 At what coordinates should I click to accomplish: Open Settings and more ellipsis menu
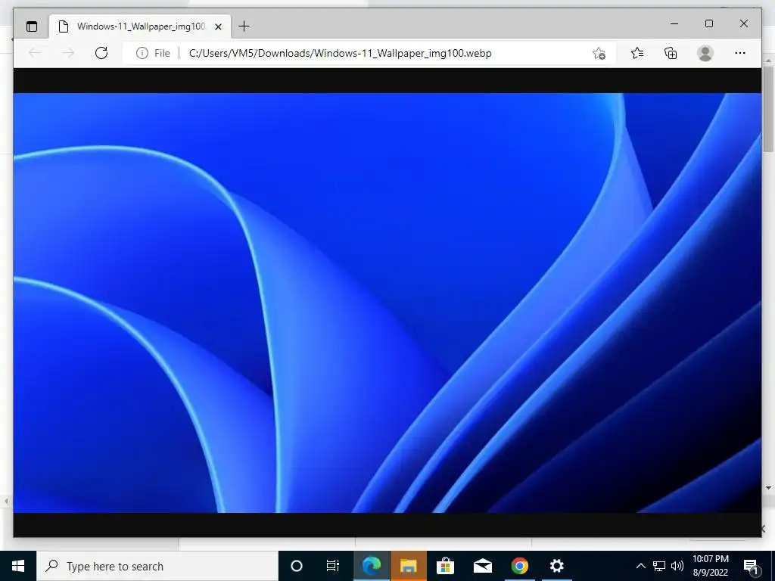(739, 53)
